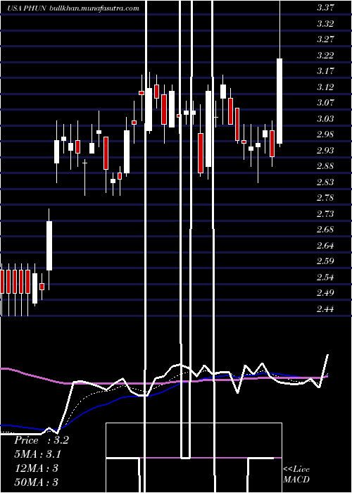Click the 50MA : 3 readout
The image size is (352, 493).
37,482
